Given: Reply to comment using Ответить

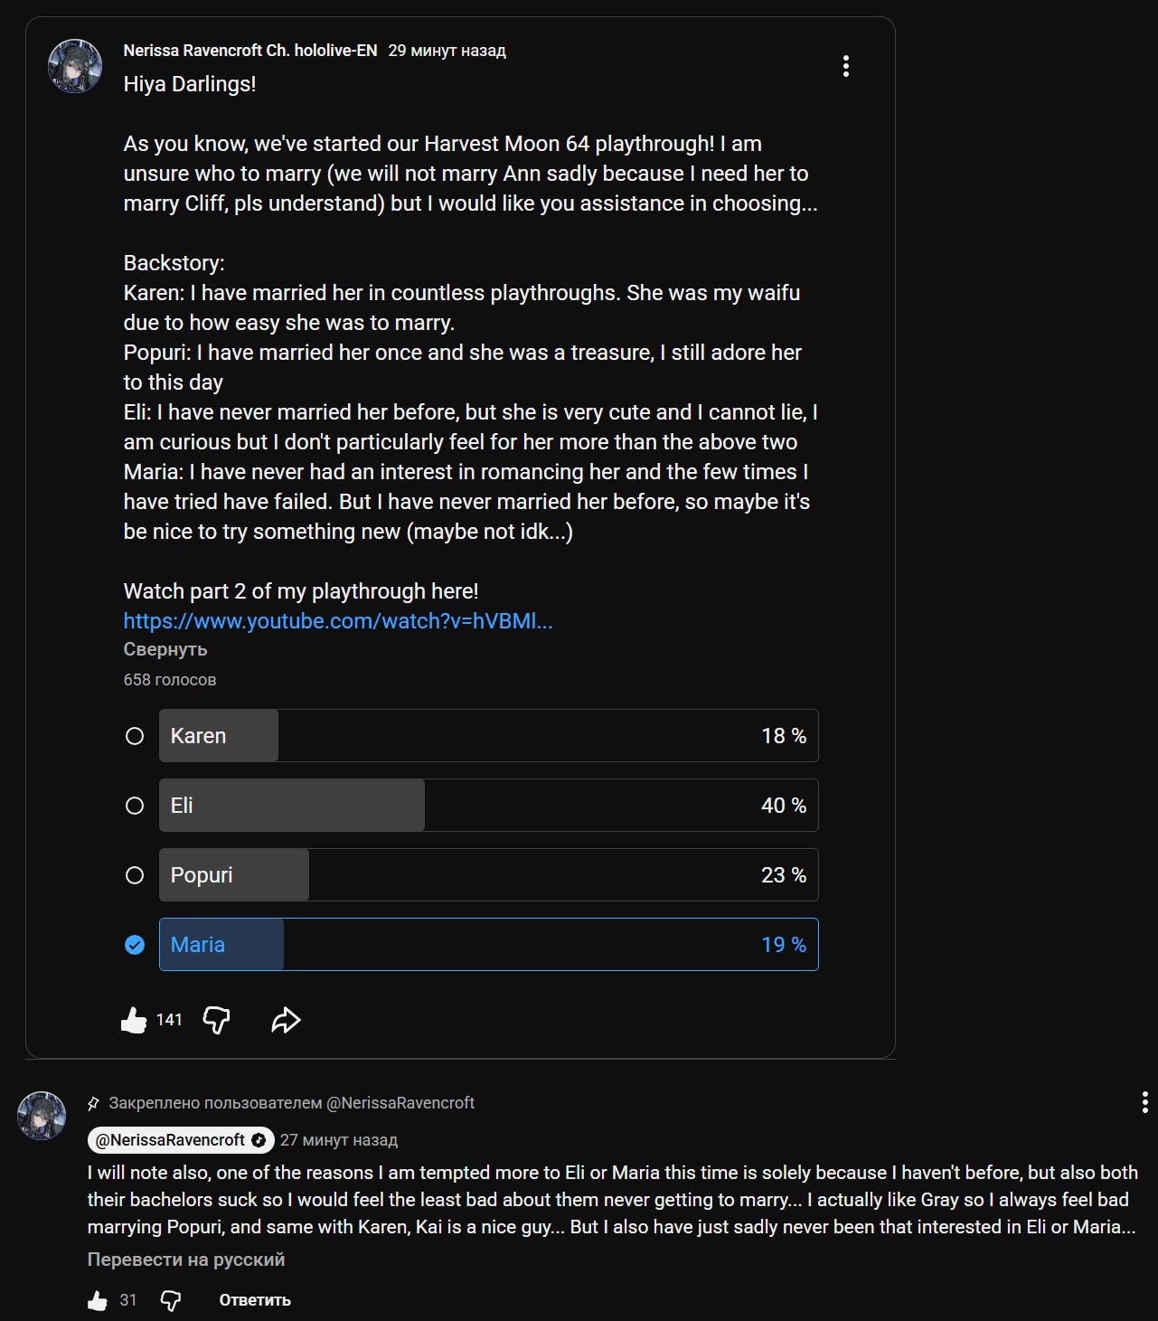Looking at the screenshot, I should pyautogui.click(x=255, y=1300).
